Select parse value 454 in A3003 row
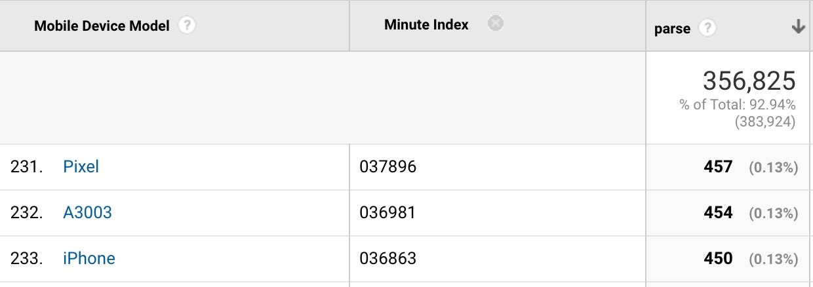813x287 pixels. coord(718,213)
